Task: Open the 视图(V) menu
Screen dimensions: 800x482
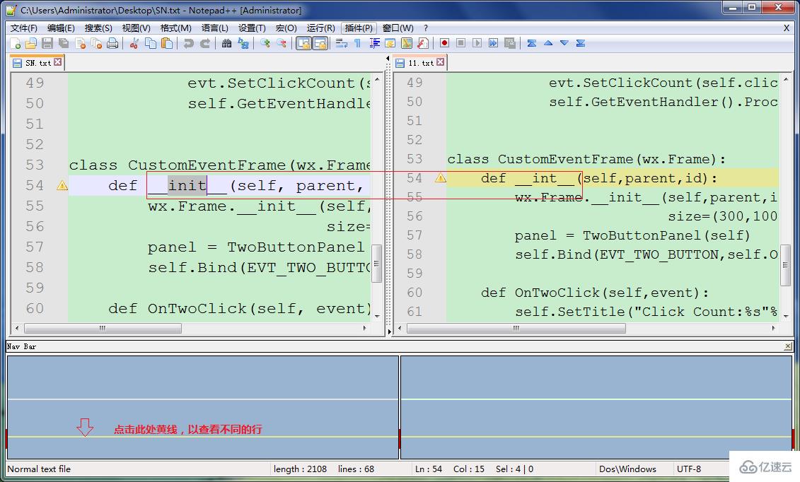Action: point(136,28)
